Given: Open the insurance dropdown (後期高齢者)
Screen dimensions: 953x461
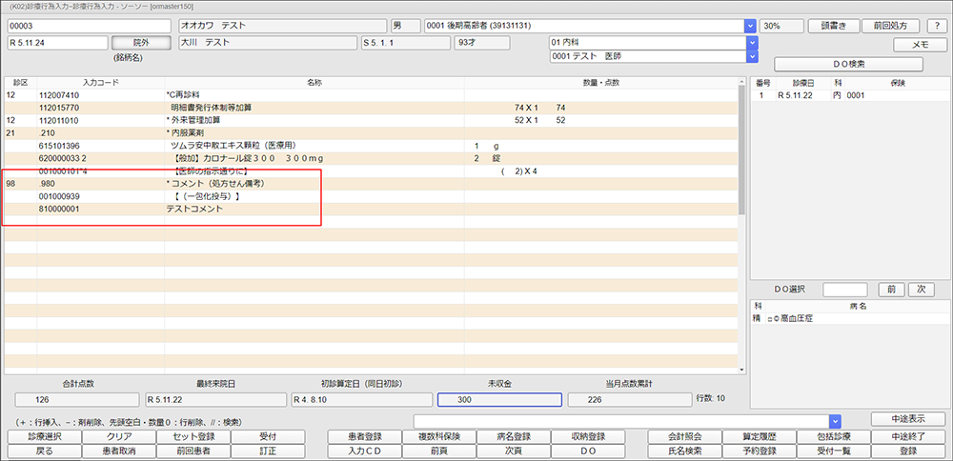Looking at the screenshot, I should click(x=750, y=26).
